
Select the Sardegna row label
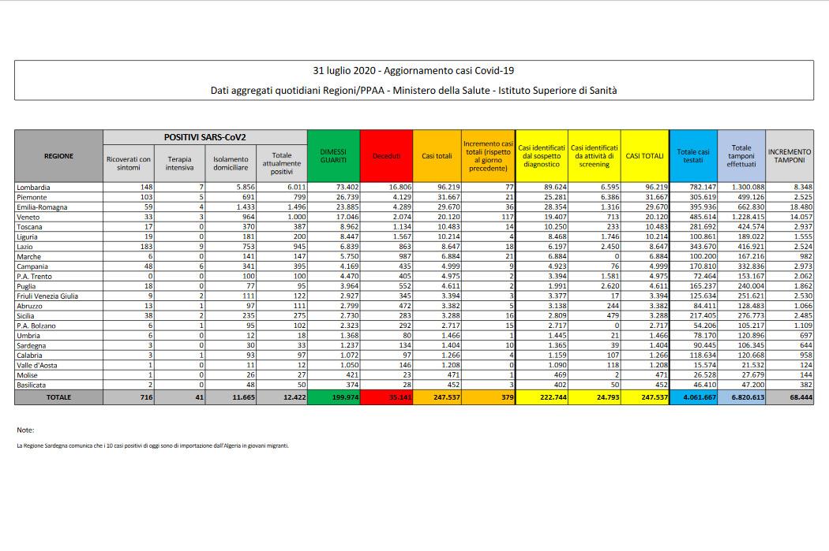(32, 346)
